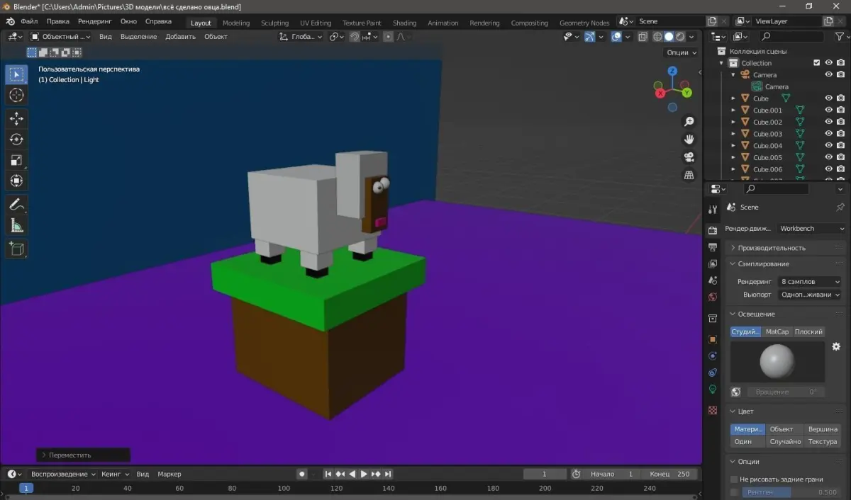Switch to camera view icon

pos(689,157)
